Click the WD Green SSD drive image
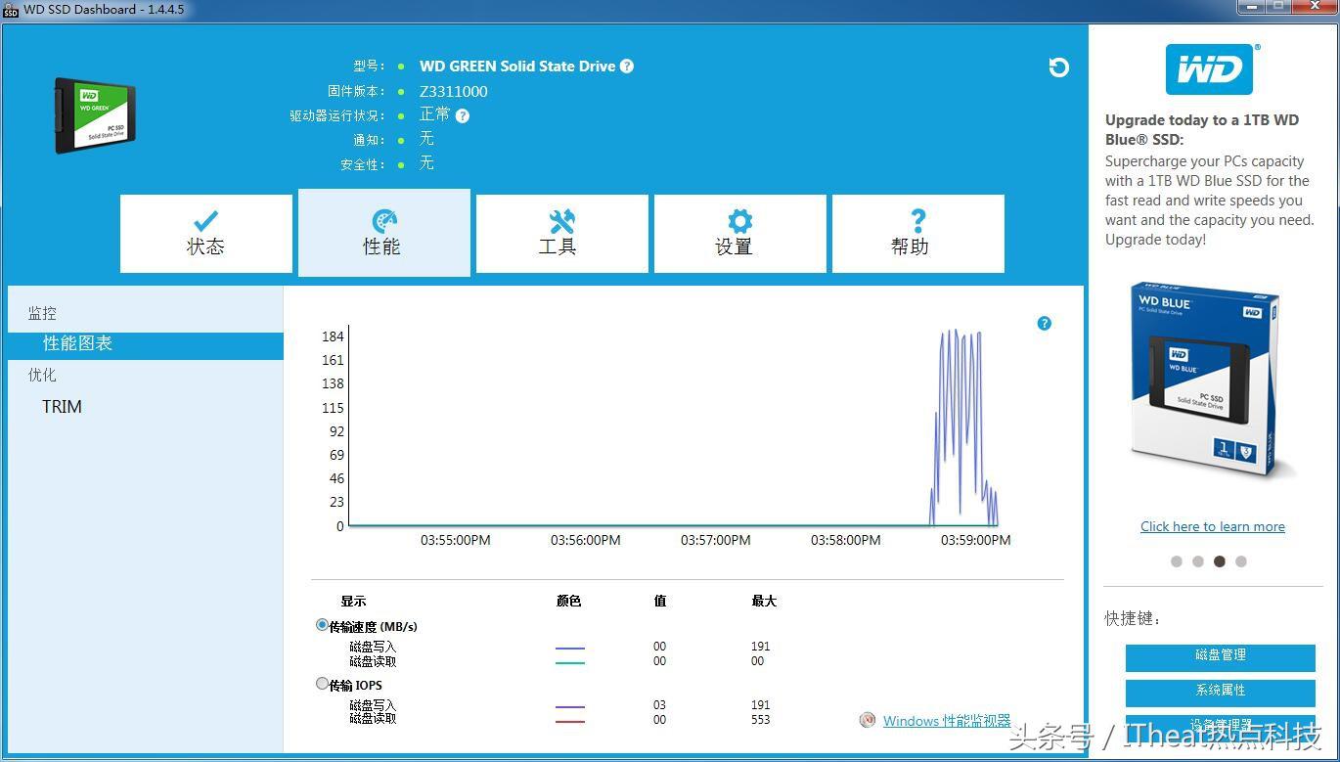The image size is (1340, 762). click(95, 114)
